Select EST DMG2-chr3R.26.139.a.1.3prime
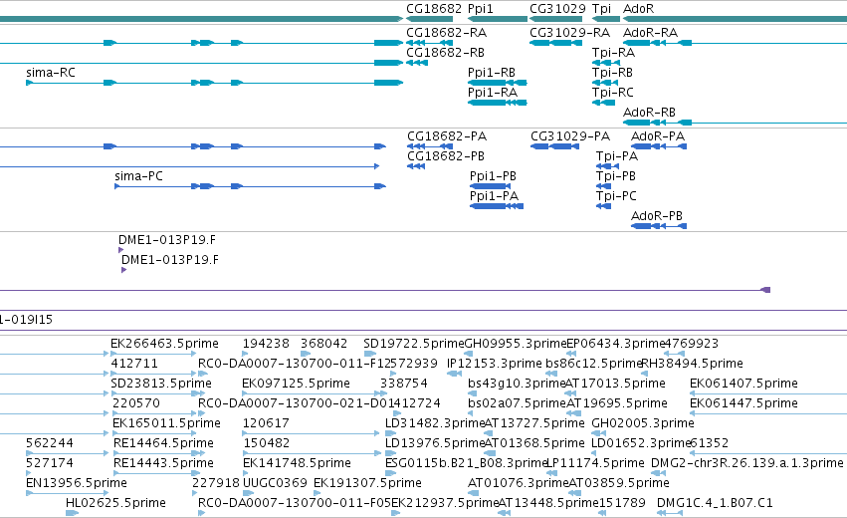 (747, 463)
